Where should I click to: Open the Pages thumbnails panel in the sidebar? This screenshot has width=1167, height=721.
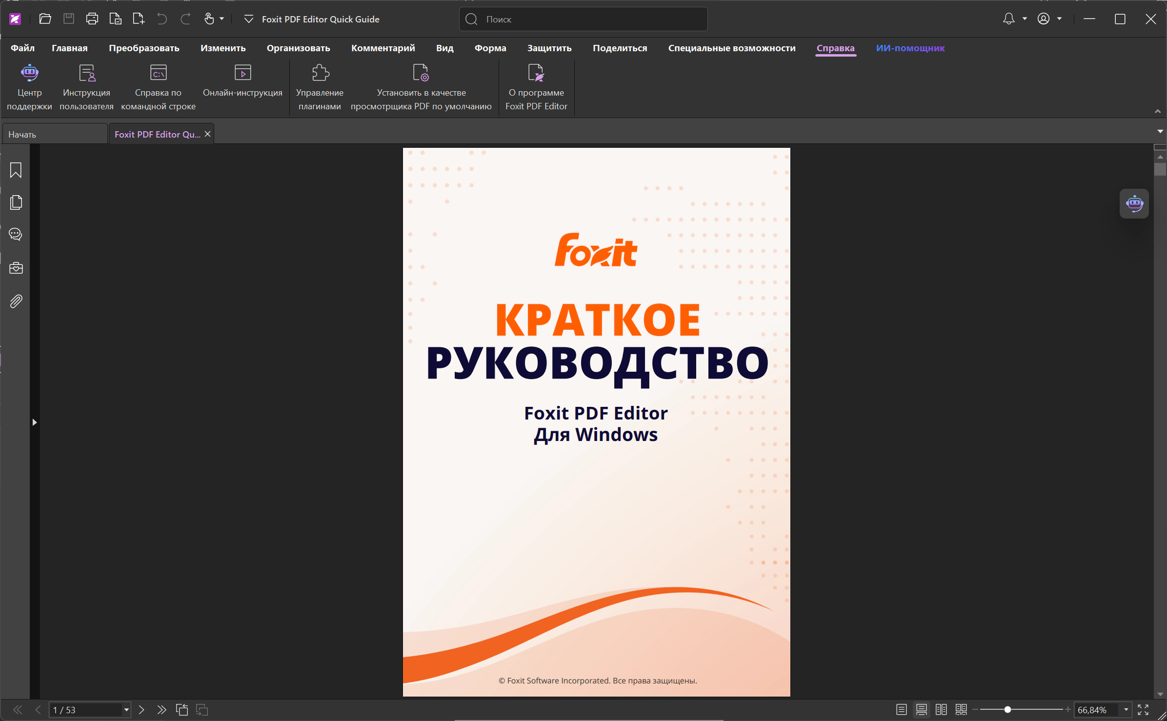(16, 202)
